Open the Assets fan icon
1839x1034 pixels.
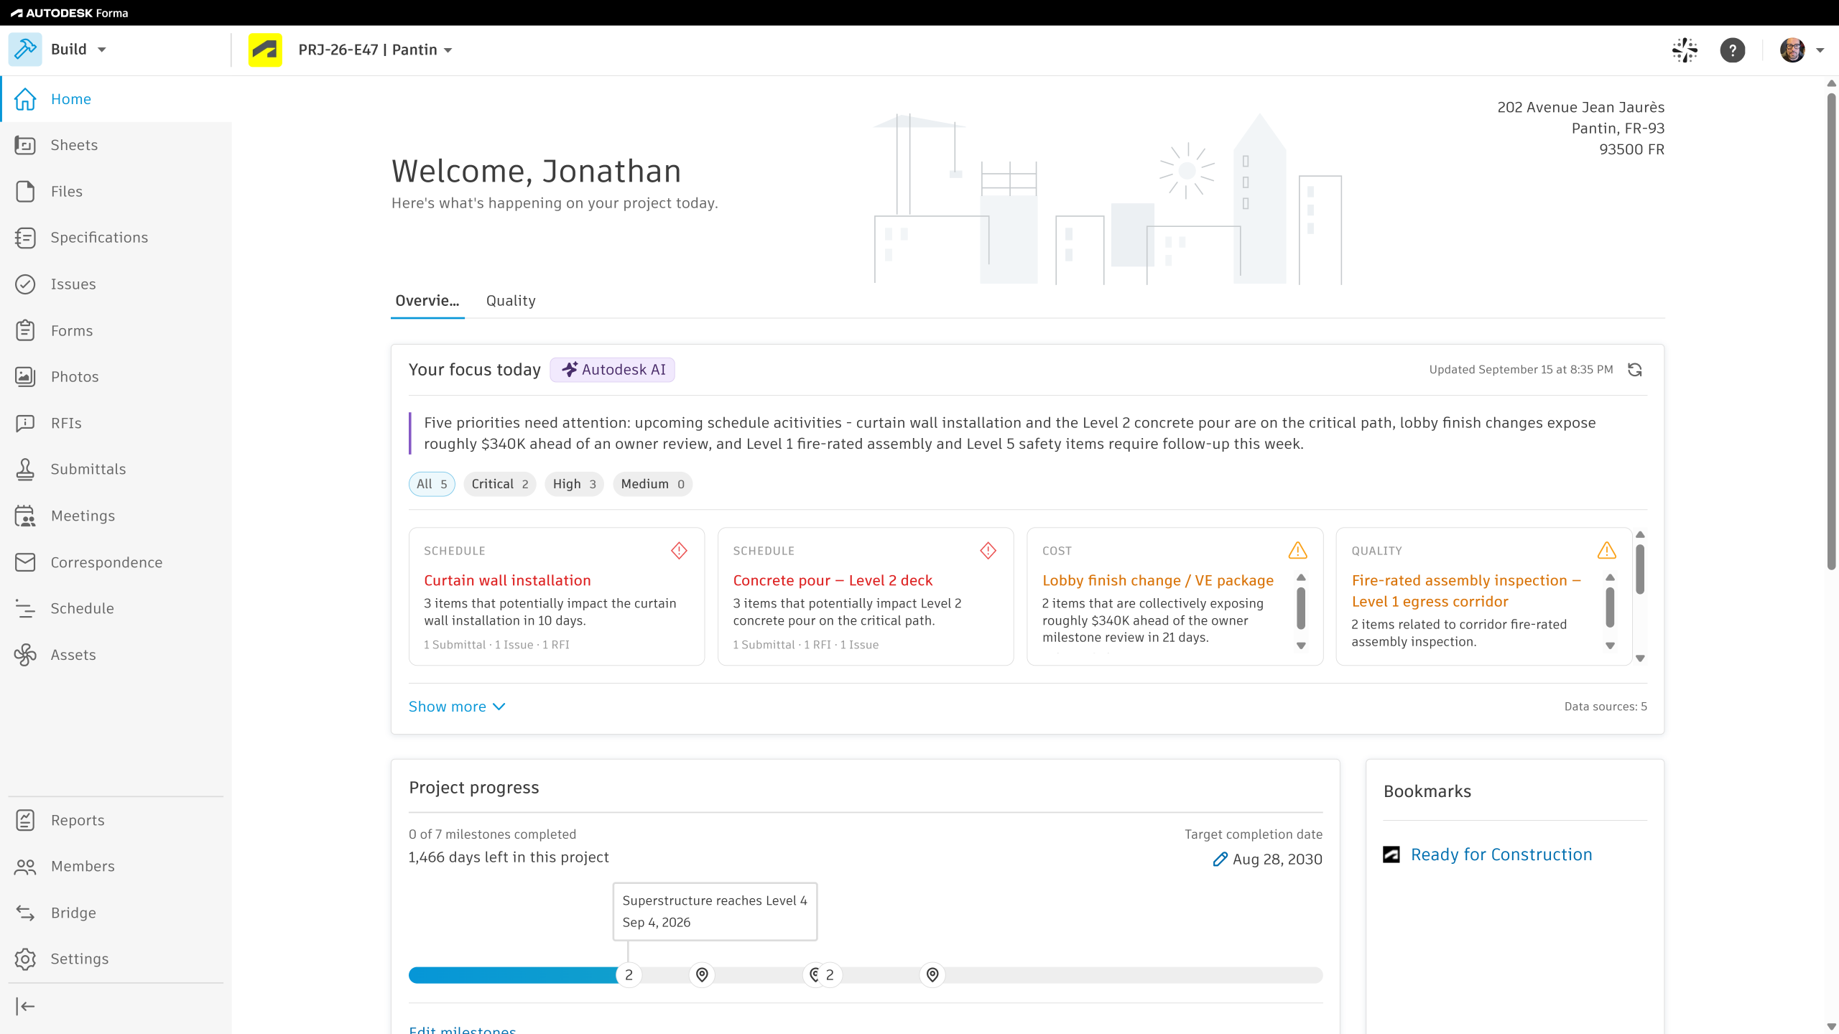click(x=25, y=655)
